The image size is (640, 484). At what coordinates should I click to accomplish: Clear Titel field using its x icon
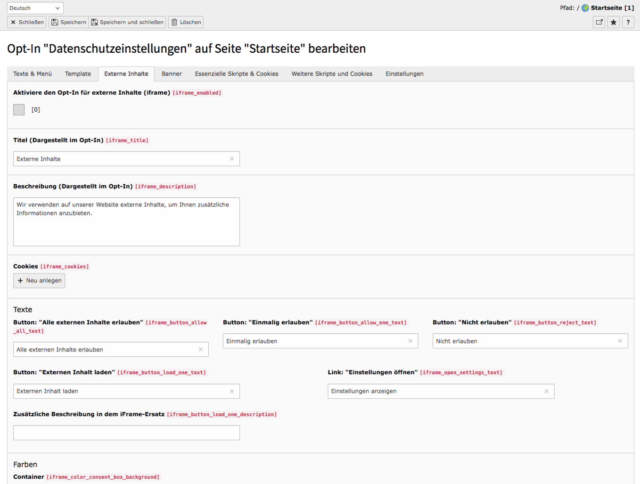pyautogui.click(x=232, y=159)
